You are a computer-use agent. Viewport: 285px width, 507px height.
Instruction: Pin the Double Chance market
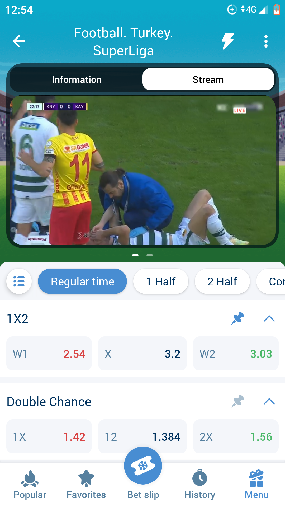237,401
